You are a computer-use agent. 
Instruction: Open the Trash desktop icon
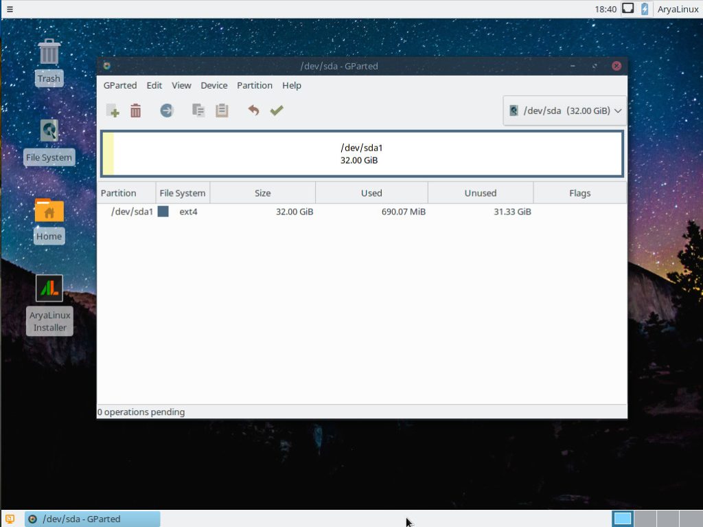(x=49, y=54)
